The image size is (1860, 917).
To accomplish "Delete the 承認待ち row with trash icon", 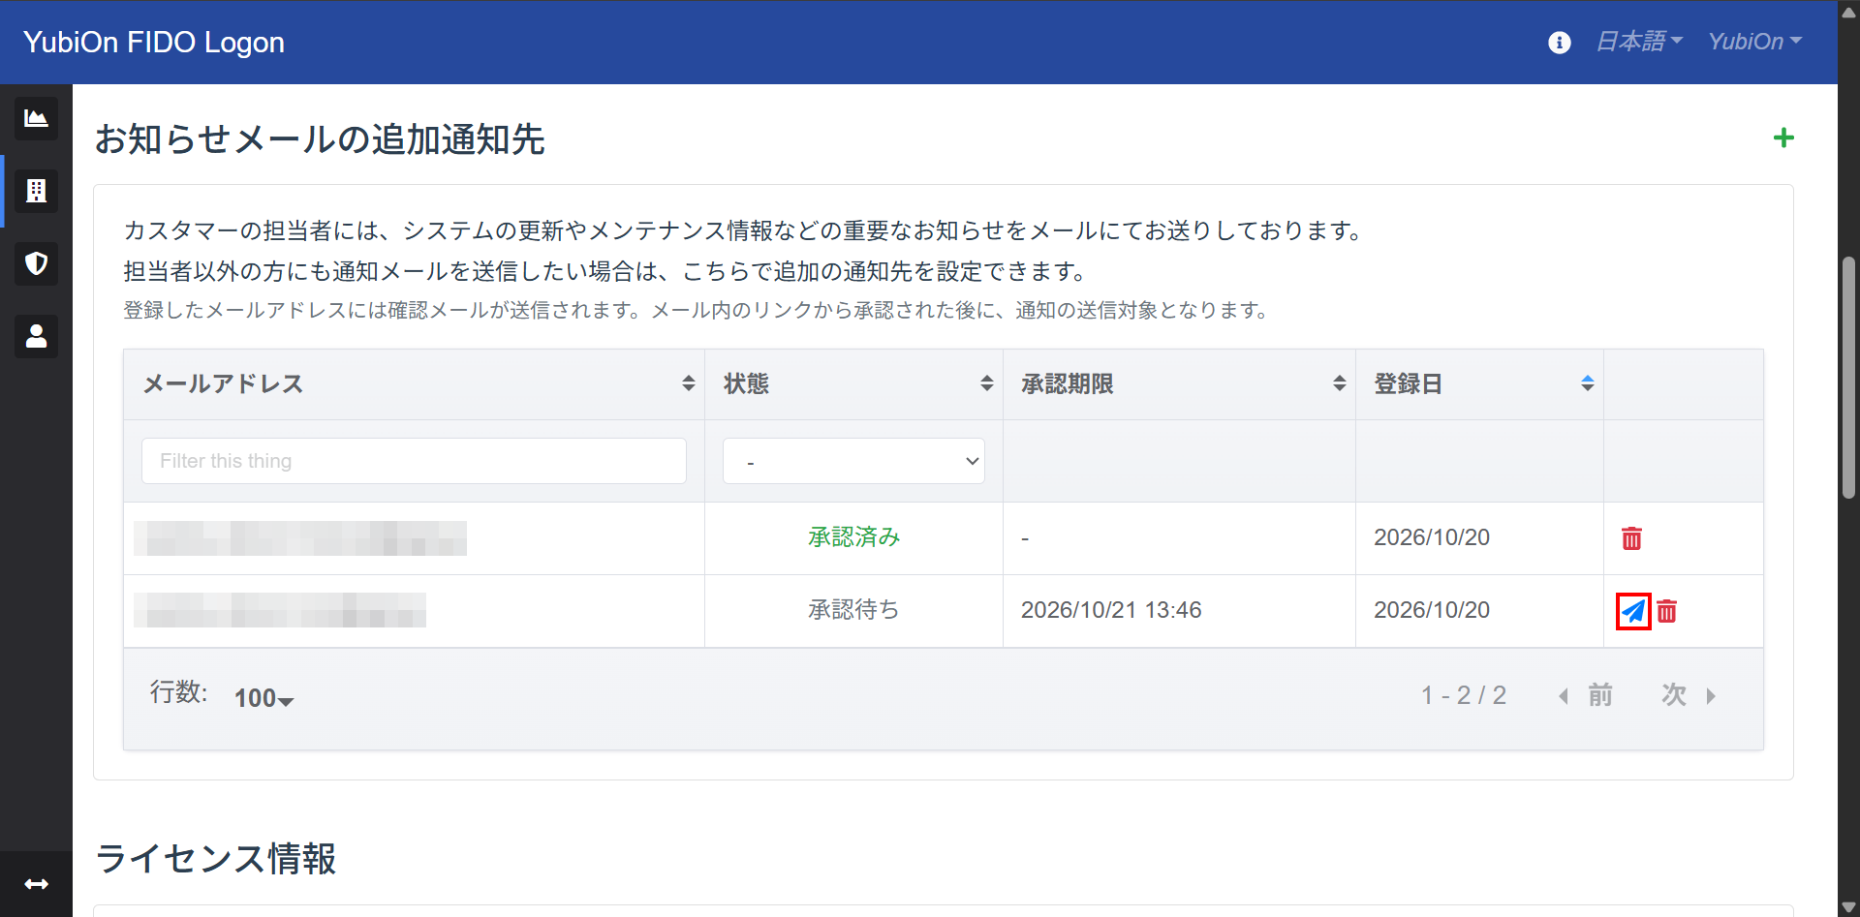I will (x=1666, y=611).
